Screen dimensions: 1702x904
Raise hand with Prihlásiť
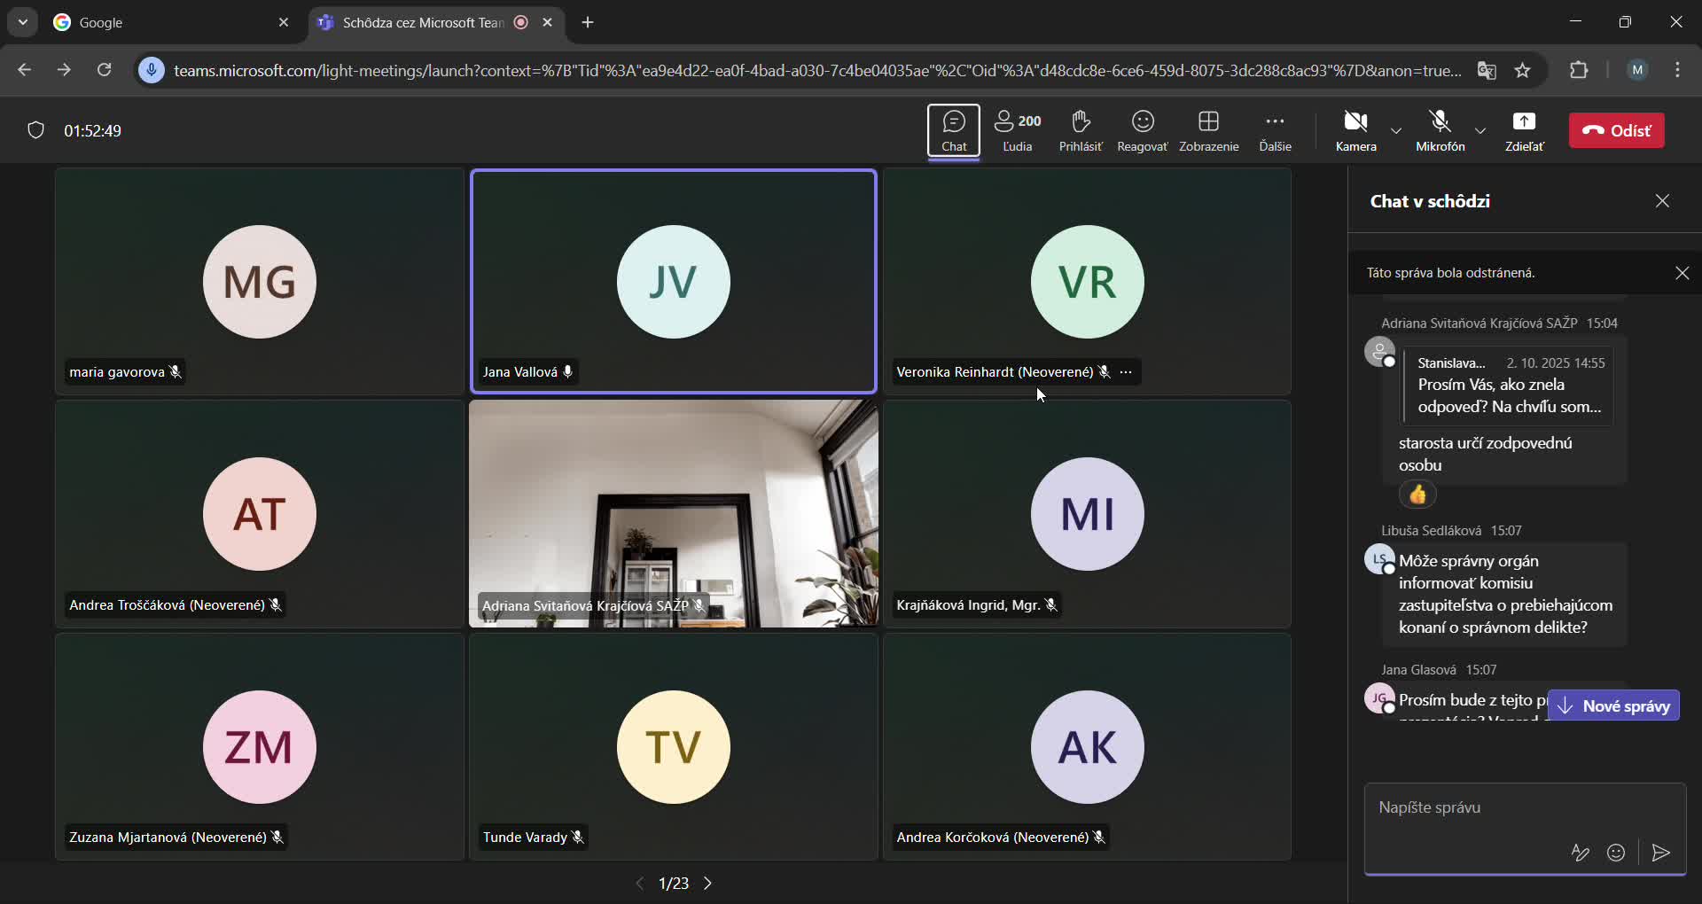[x=1080, y=130]
